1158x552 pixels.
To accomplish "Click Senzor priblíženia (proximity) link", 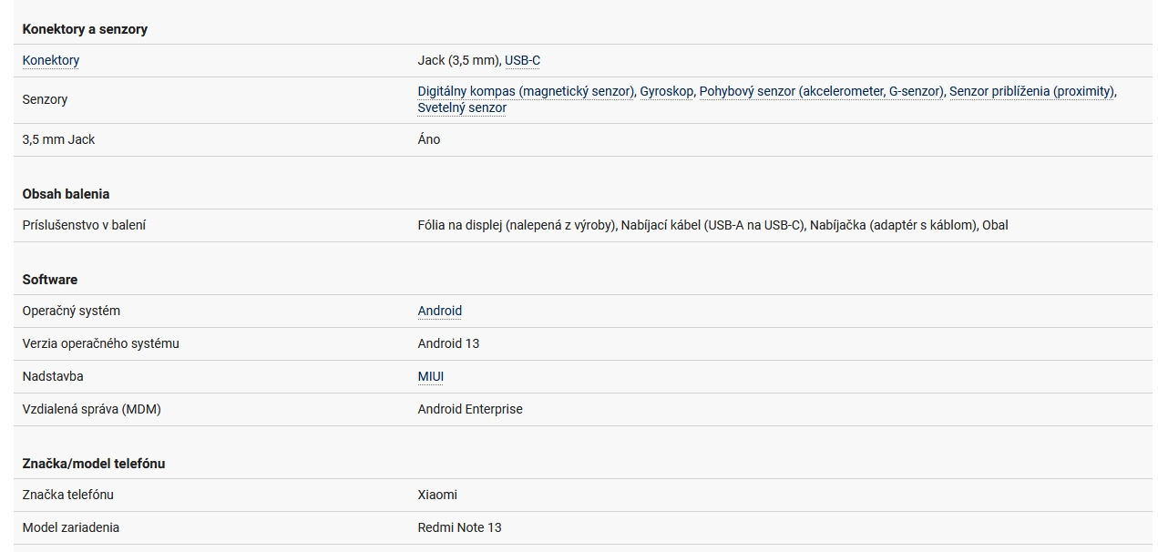I will click(x=1031, y=91).
